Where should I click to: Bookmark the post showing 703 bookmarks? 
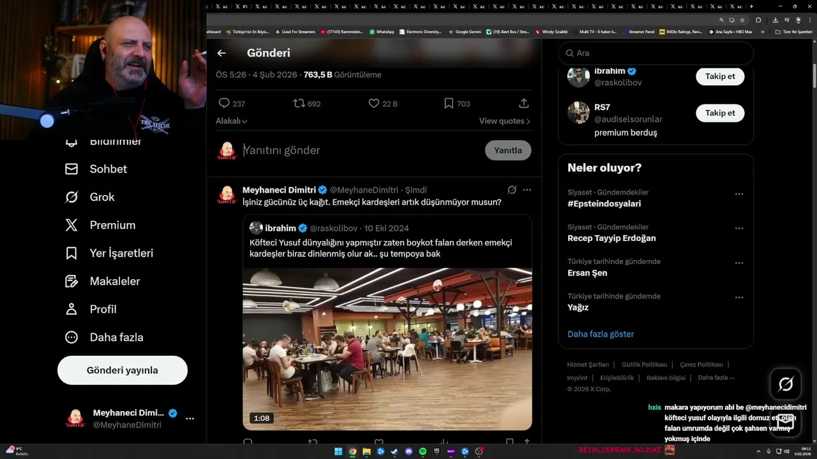449,103
